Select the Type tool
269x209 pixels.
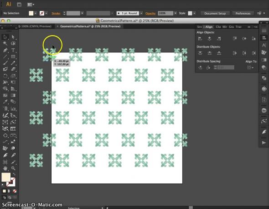pyautogui.click(x=13, y=50)
